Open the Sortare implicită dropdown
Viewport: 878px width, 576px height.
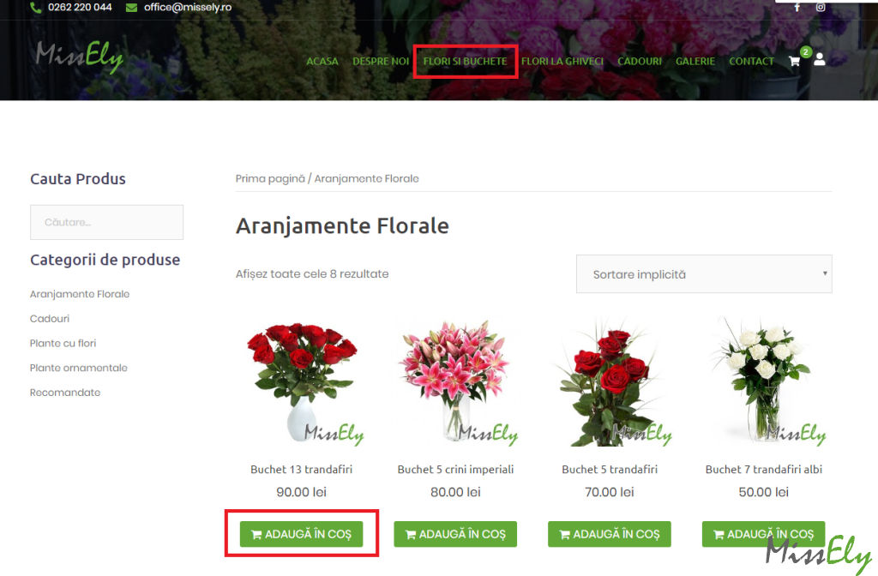pos(704,274)
